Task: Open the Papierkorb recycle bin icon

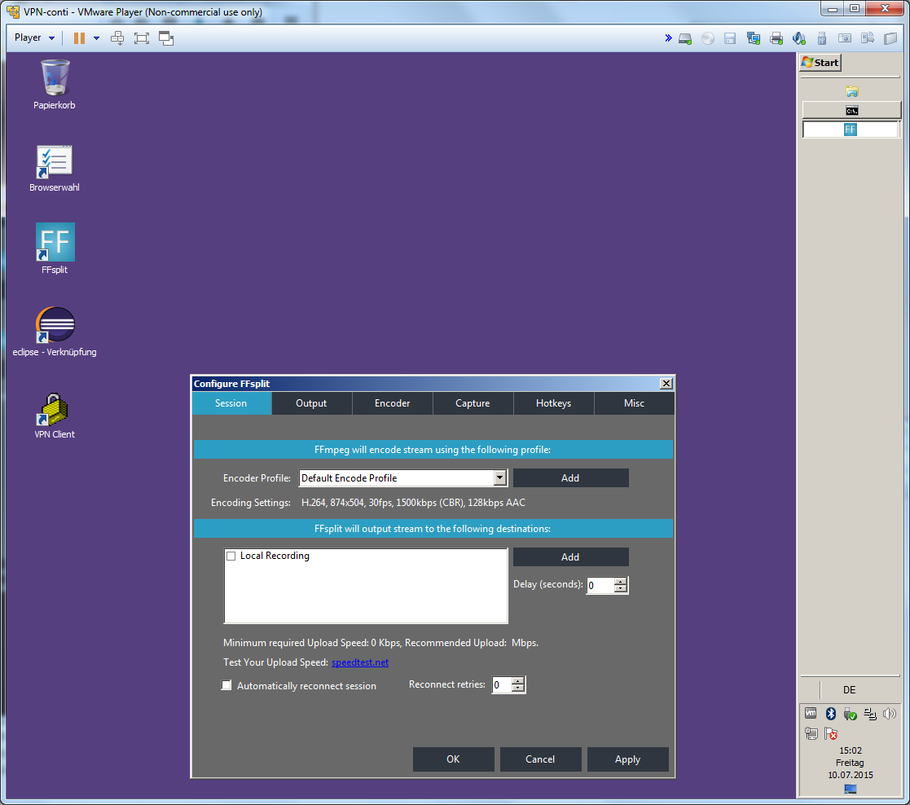Action: [55, 84]
